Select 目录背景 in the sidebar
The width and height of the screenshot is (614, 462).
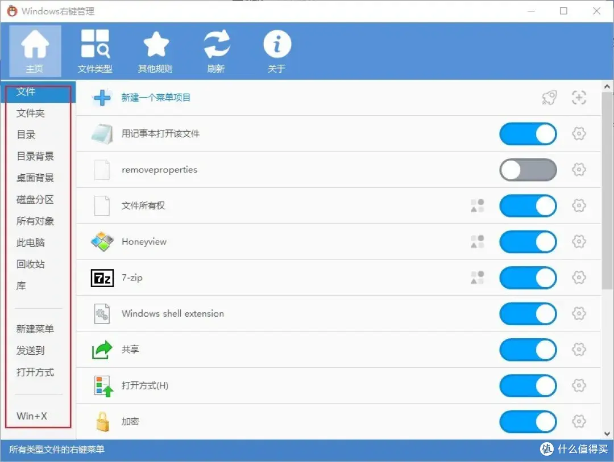35,156
